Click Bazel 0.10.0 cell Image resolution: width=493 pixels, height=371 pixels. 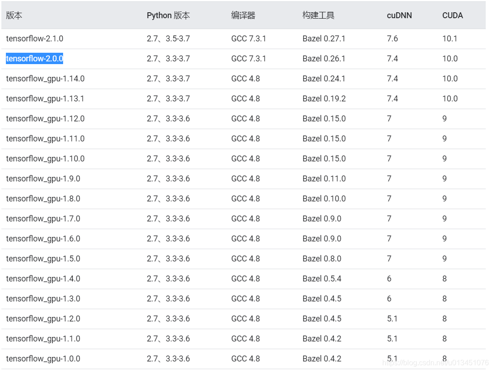click(324, 199)
